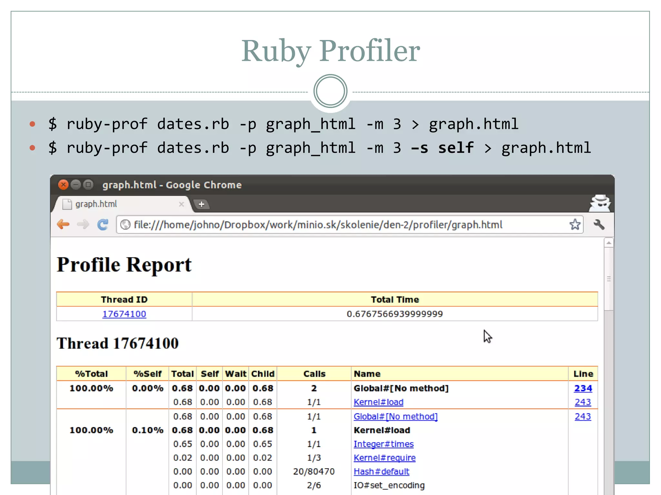Click the scrollbar up arrow
The image size is (661, 495).
pyautogui.click(x=609, y=243)
